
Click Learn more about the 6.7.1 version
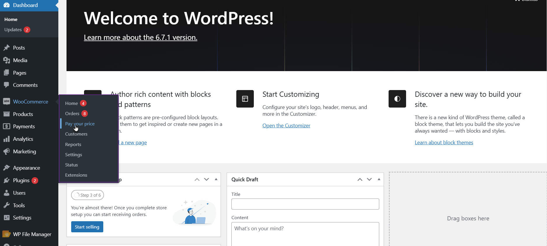(141, 37)
